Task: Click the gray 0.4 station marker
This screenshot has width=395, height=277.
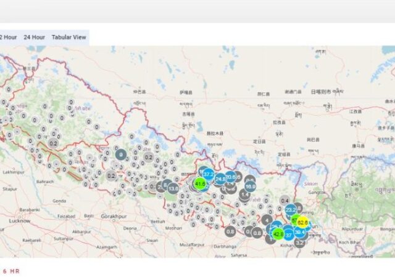Action: tap(285, 201)
